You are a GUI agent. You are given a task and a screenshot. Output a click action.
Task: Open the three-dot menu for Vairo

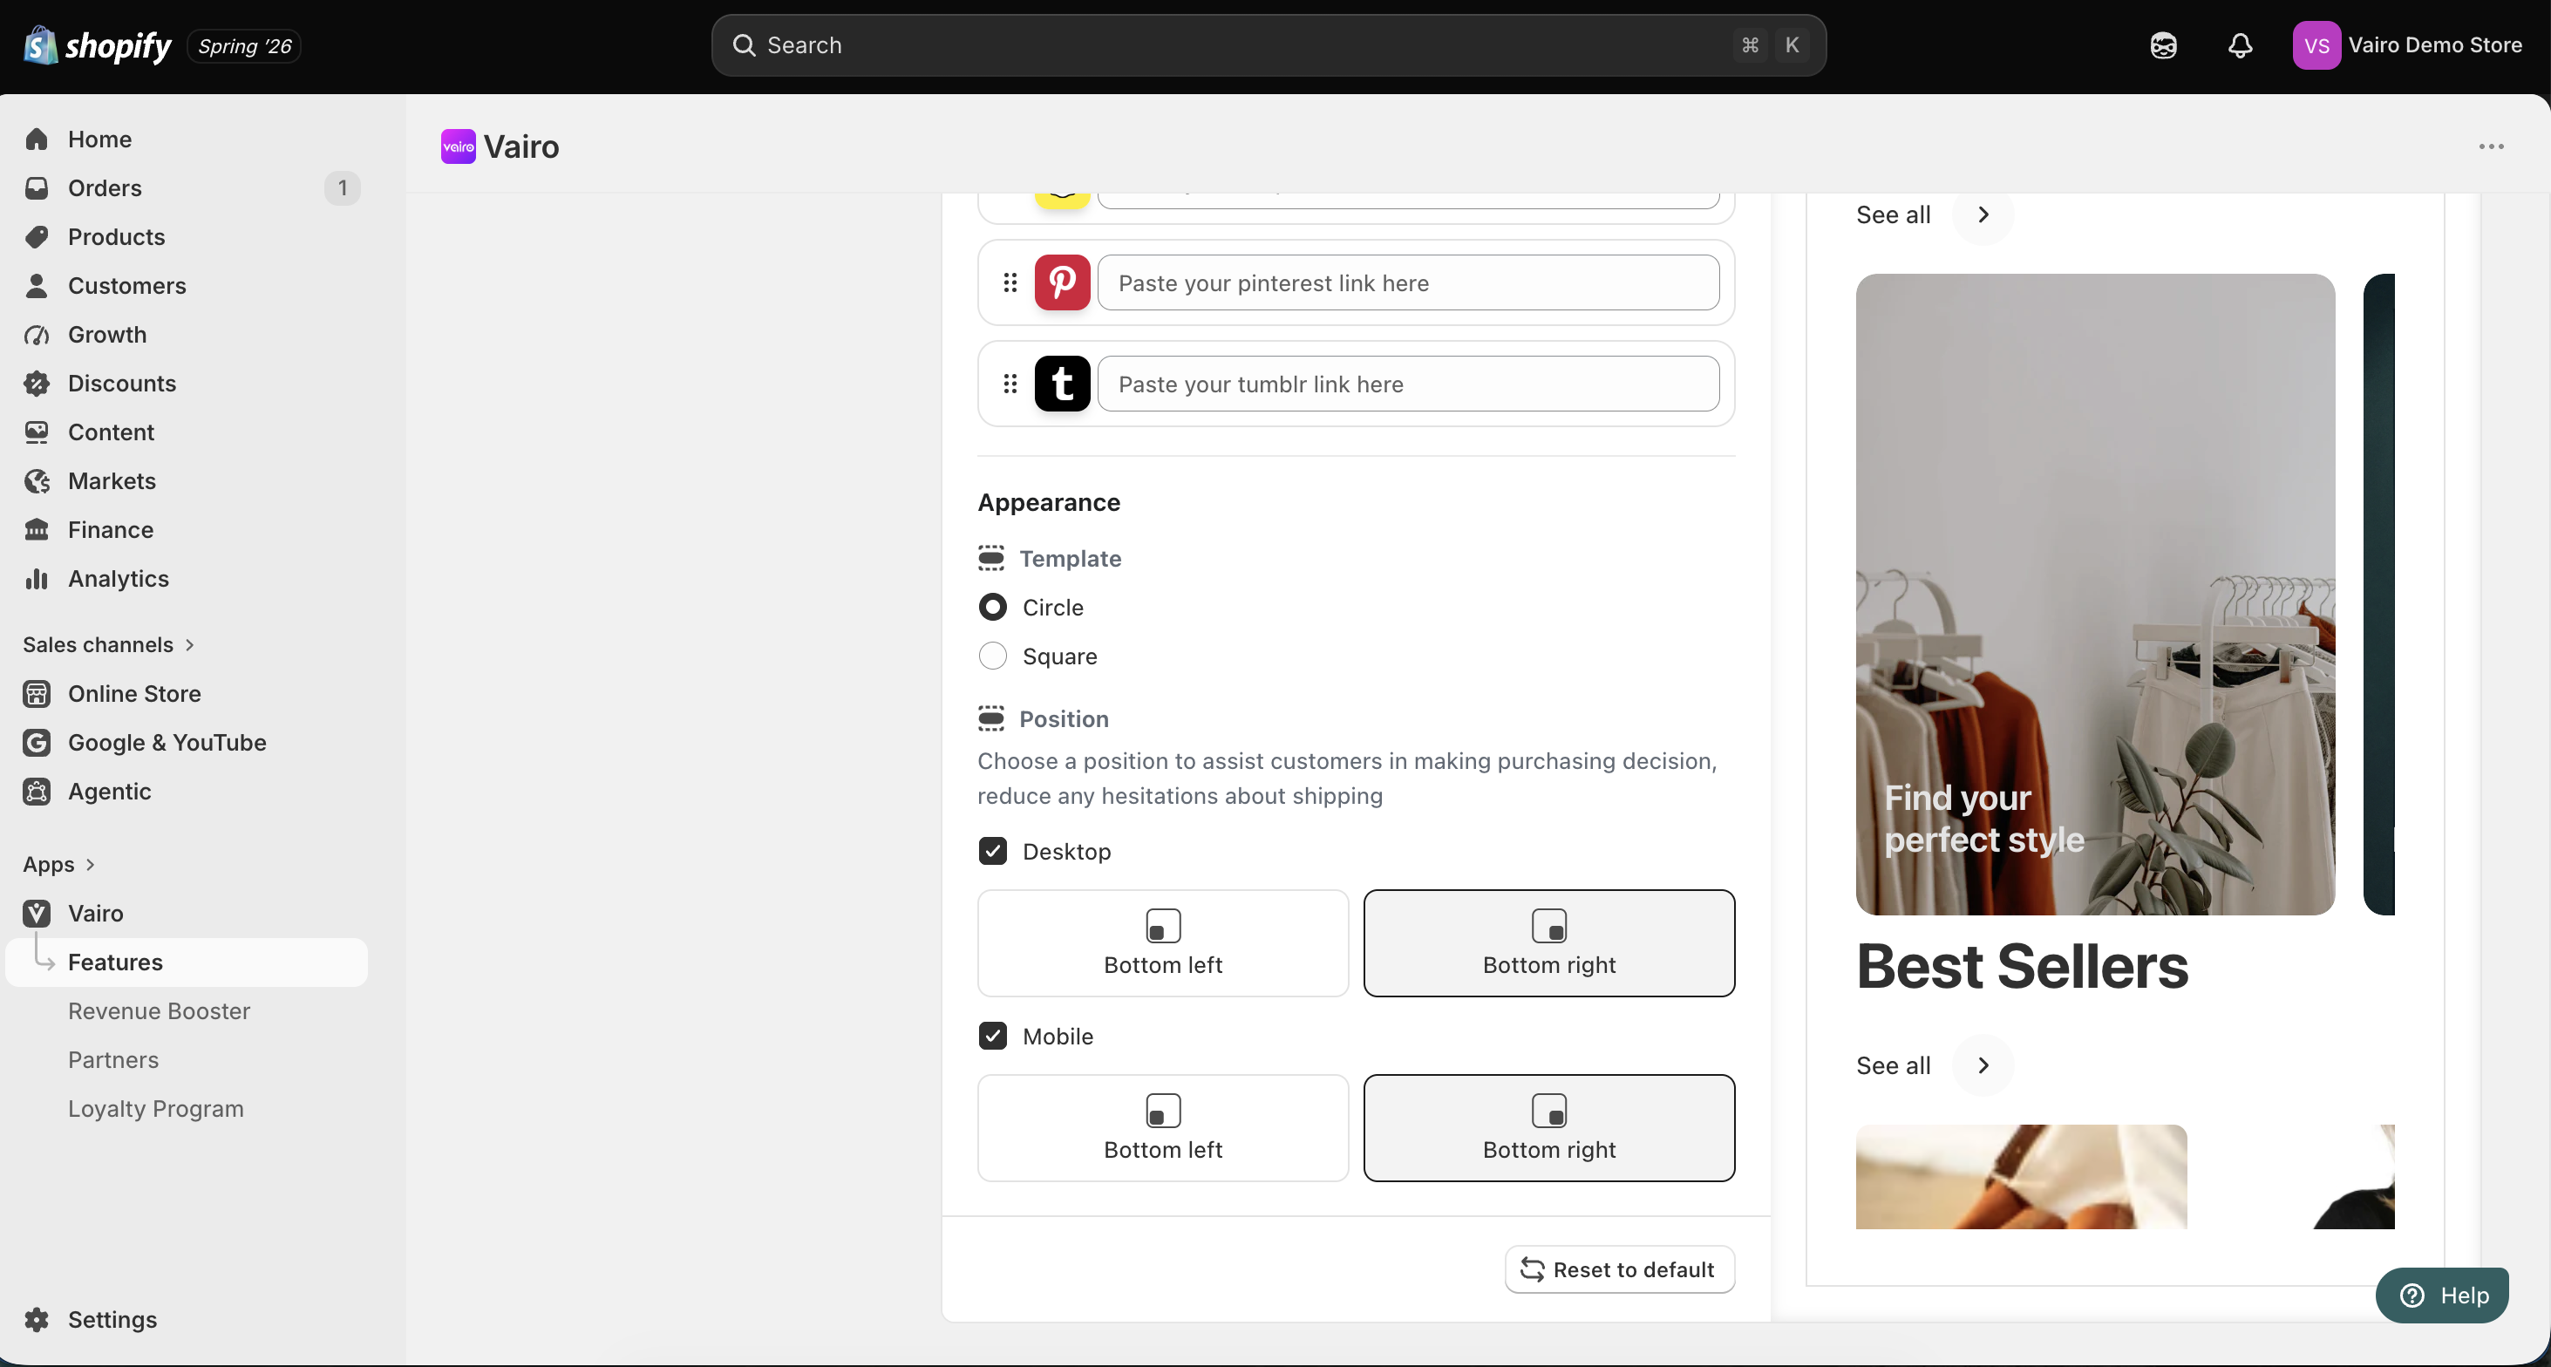click(2492, 146)
